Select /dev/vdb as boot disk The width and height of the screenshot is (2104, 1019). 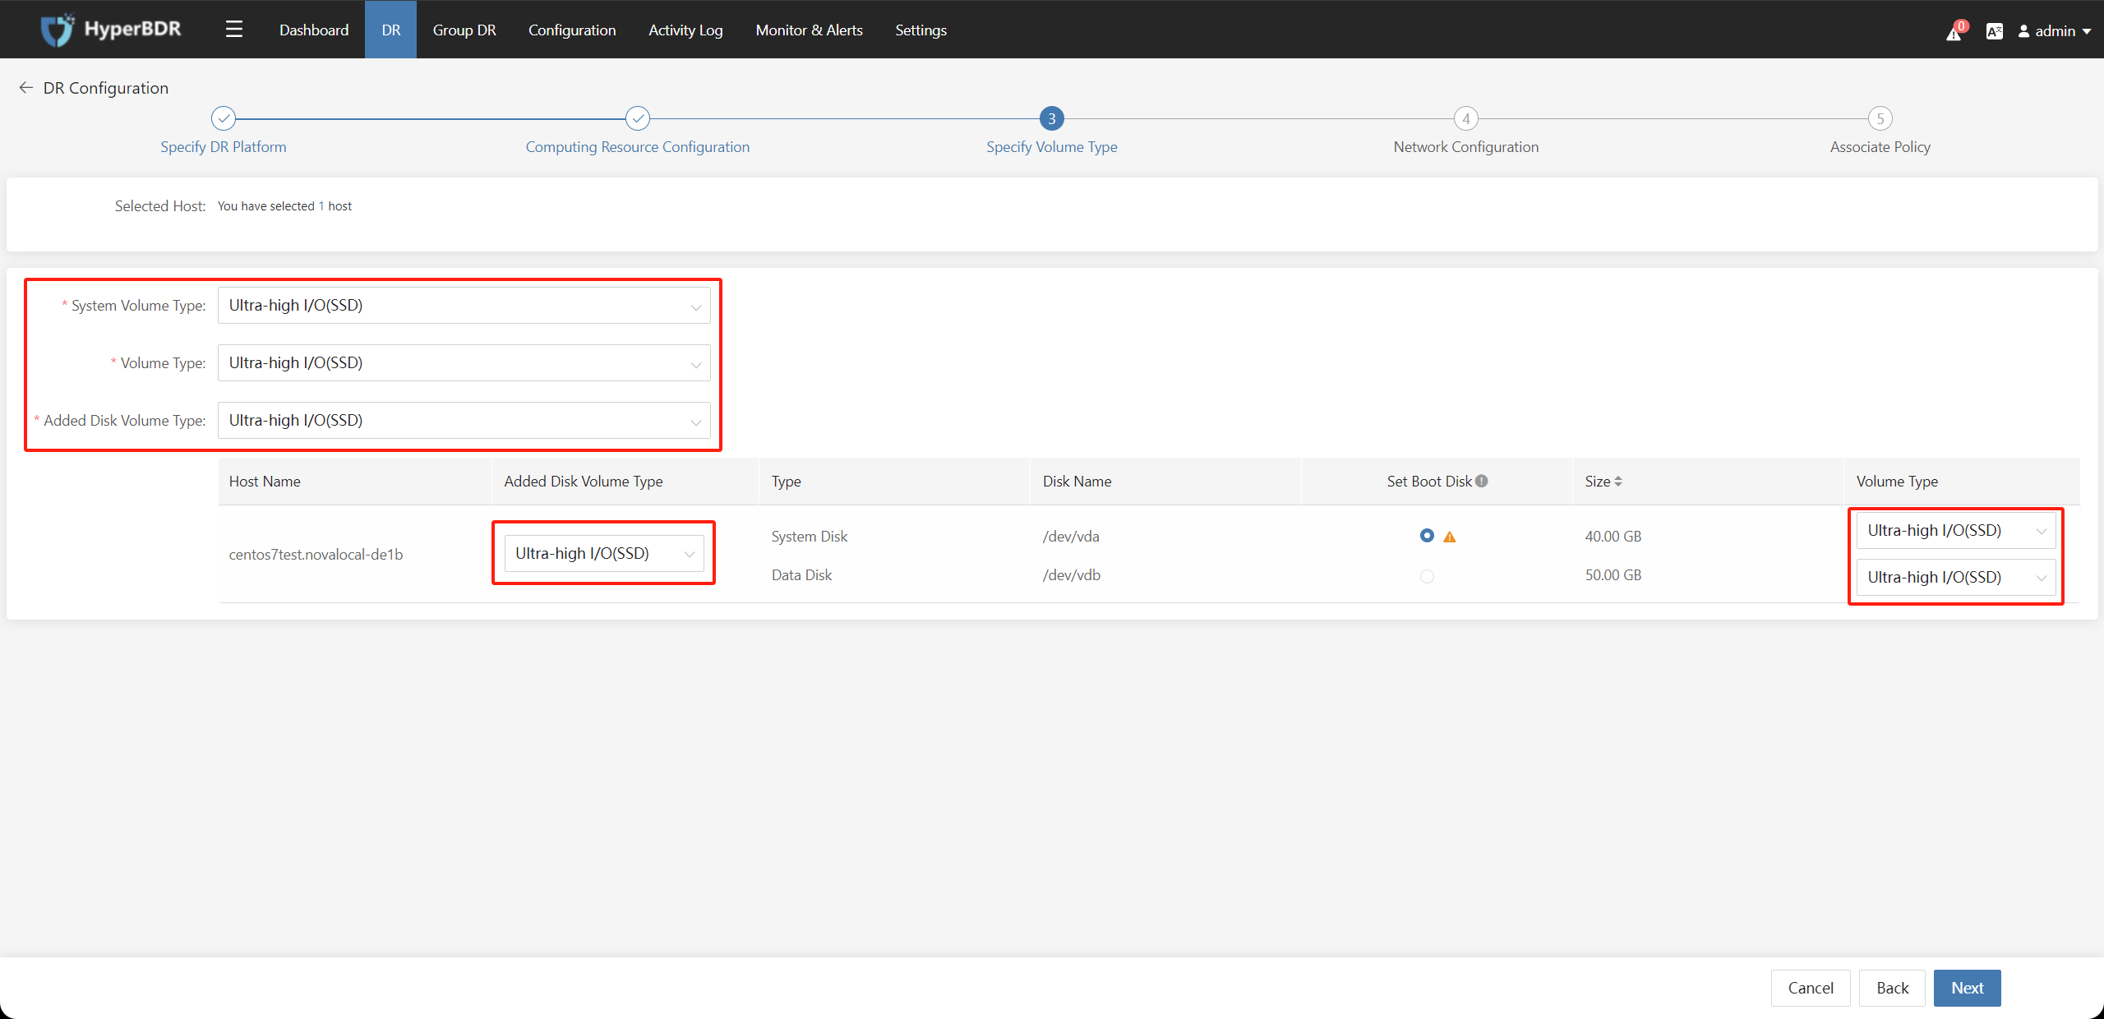point(1427,576)
